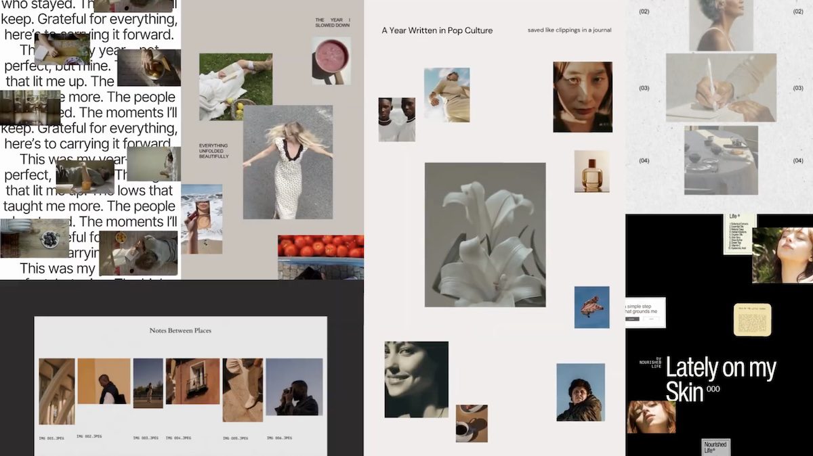Click the 'IMG 006.JPEG' caption

point(278,438)
